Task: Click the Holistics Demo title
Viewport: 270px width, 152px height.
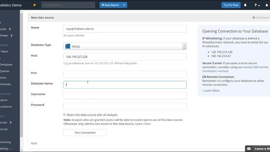Action: coord(11,5)
